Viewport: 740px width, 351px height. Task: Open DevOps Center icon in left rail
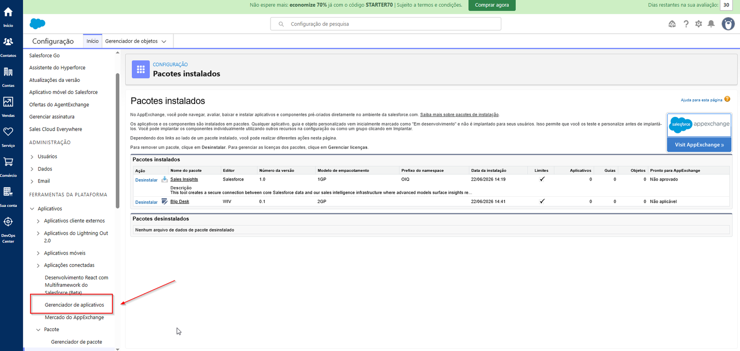(x=8, y=222)
